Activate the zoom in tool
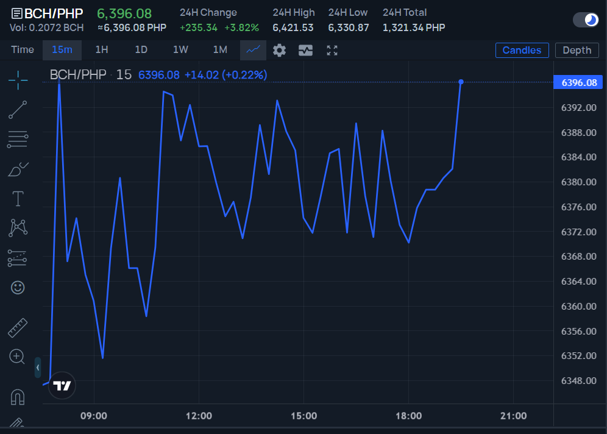Viewport: 607px width, 434px height. click(x=17, y=357)
